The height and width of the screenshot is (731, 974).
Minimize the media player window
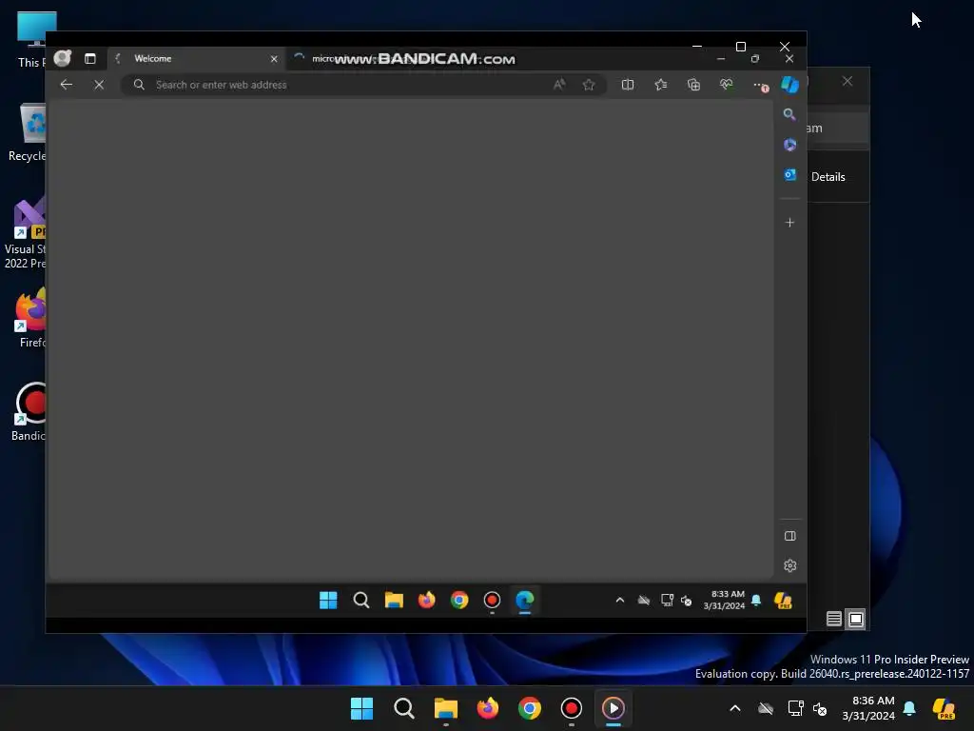[697, 47]
